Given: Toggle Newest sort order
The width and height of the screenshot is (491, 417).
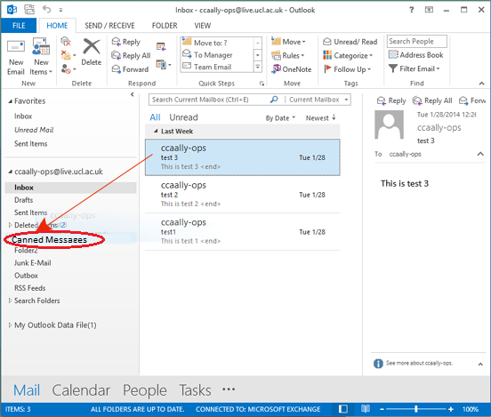Looking at the screenshot, I should pyautogui.click(x=320, y=118).
